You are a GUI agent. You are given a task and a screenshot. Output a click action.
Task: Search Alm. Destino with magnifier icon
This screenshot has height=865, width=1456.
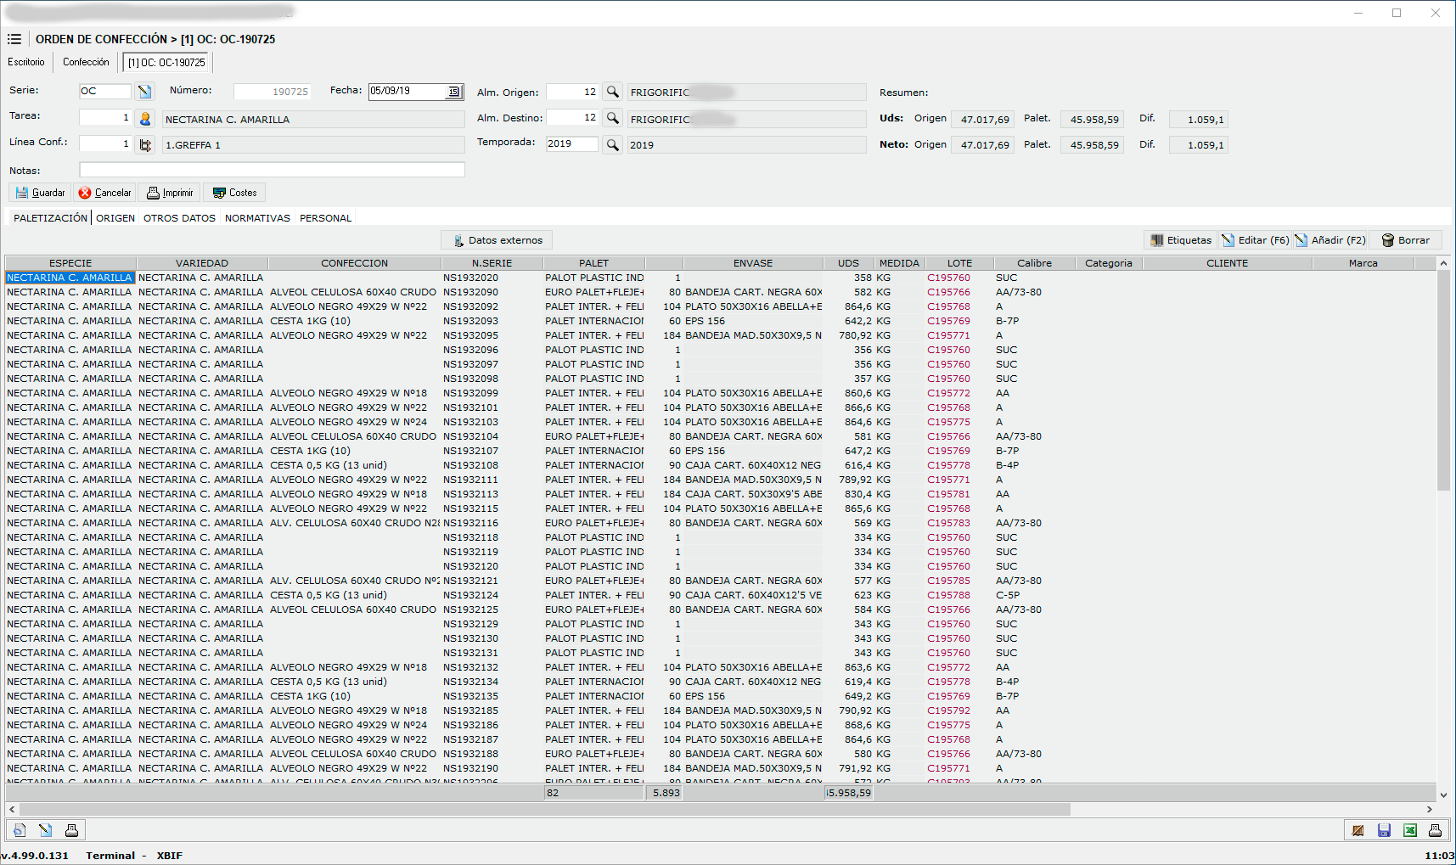612,119
